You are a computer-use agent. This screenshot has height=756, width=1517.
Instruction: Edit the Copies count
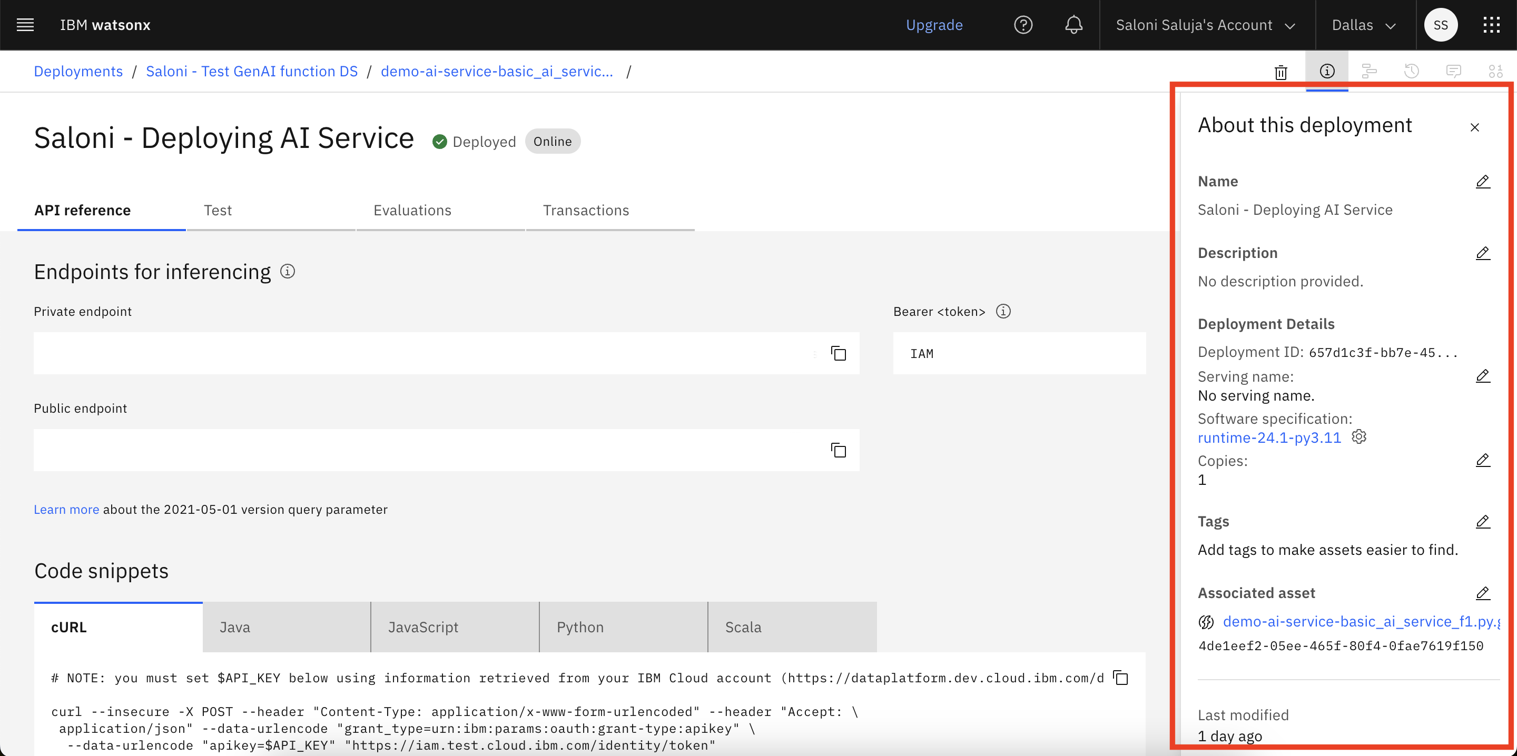1483,460
